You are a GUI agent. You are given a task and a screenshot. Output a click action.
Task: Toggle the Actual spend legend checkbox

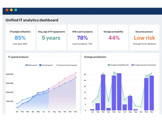click(40, 65)
